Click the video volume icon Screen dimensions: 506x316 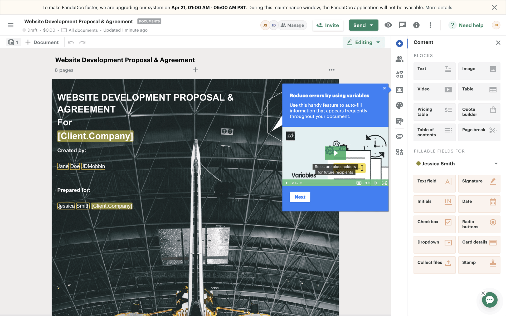point(367,183)
